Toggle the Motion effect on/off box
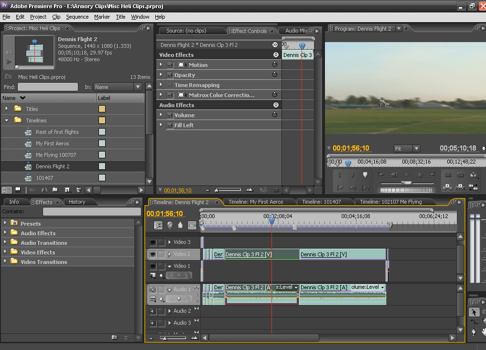 tap(170, 65)
